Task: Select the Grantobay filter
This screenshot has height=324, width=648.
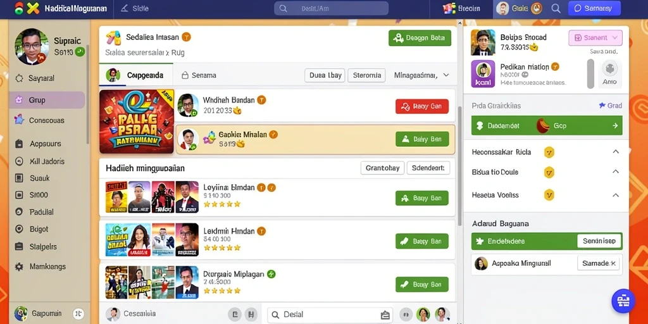Action: (382, 168)
